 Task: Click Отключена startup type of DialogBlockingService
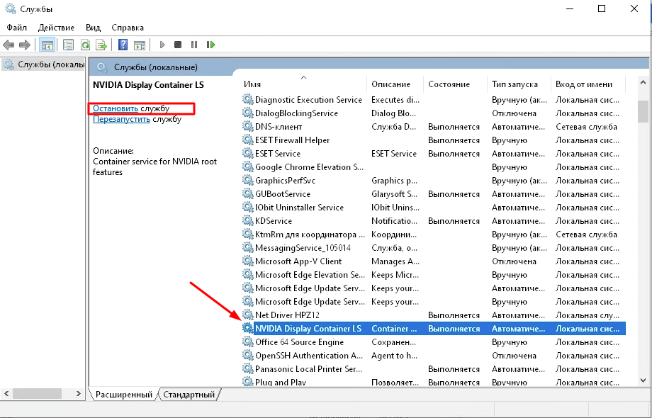click(514, 113)
